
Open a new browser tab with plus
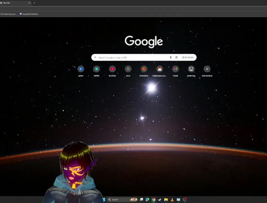pos(34,3)
